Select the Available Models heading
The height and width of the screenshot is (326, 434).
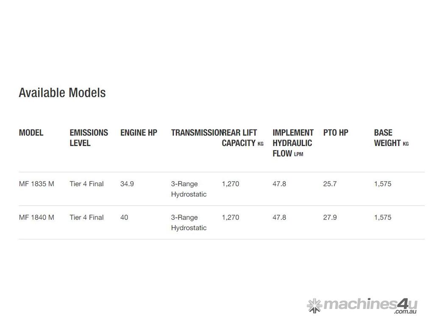tap(62, 93)
